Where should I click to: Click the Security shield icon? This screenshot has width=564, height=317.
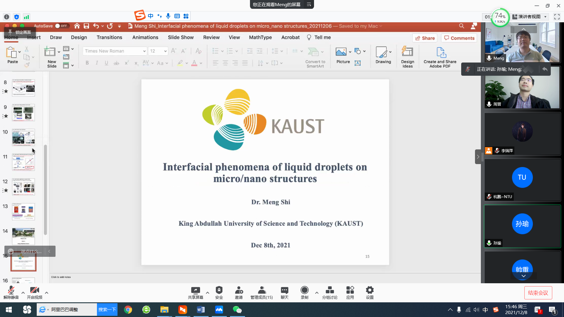[219, 290]
